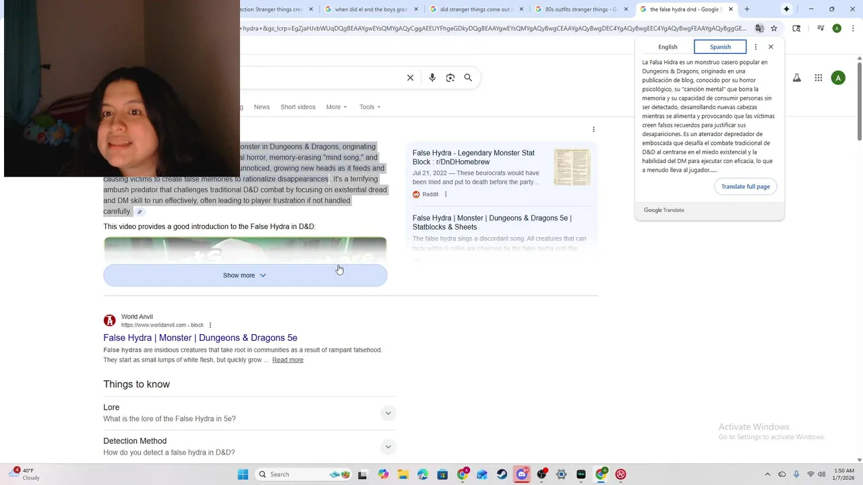Open Google Lens image search

[x=450, y=77]
